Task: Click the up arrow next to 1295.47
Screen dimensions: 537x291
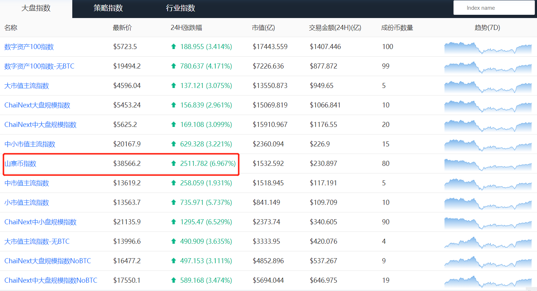Action: (x=174, y=222)
